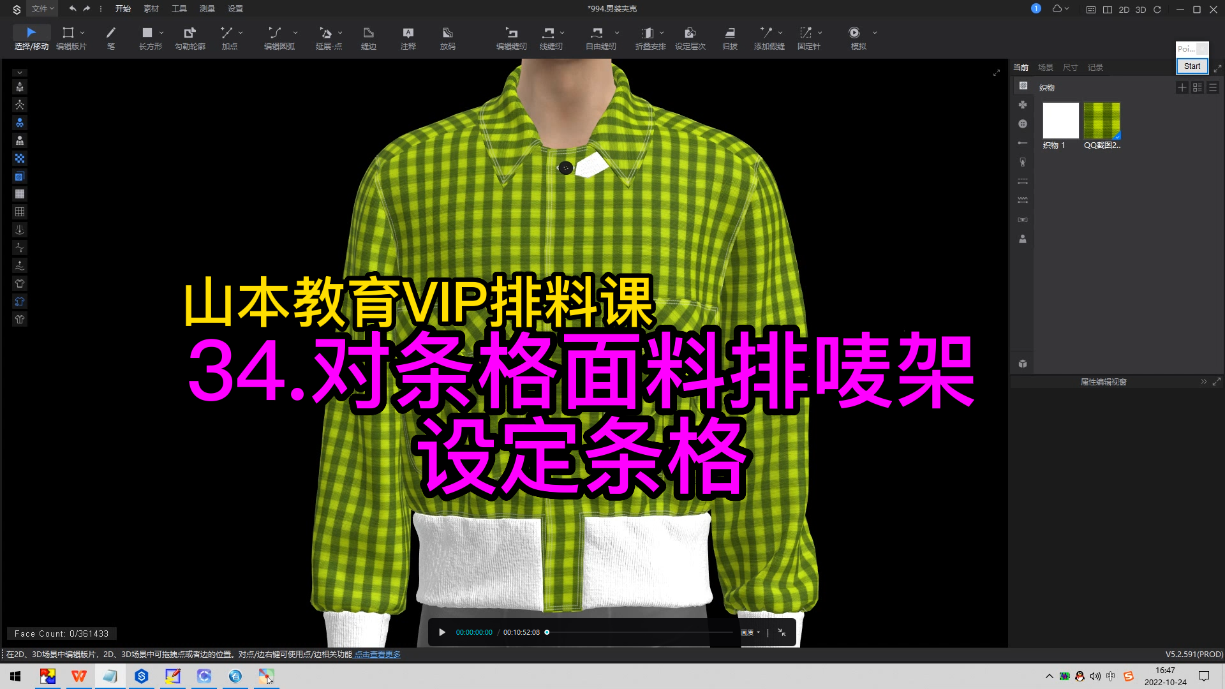Open the 文件 (File) dropdown menu
This screenshot has height=689, width=1225.
pos(40,9)
